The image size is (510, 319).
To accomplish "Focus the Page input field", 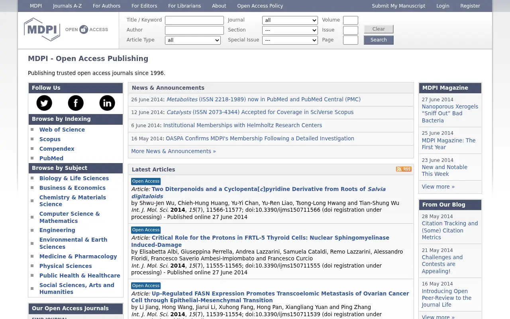I will pos(351,40).
